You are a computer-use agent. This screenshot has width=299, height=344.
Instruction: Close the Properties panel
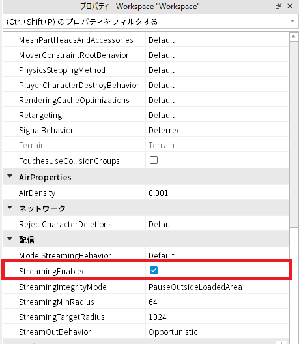tap(290, 6)
